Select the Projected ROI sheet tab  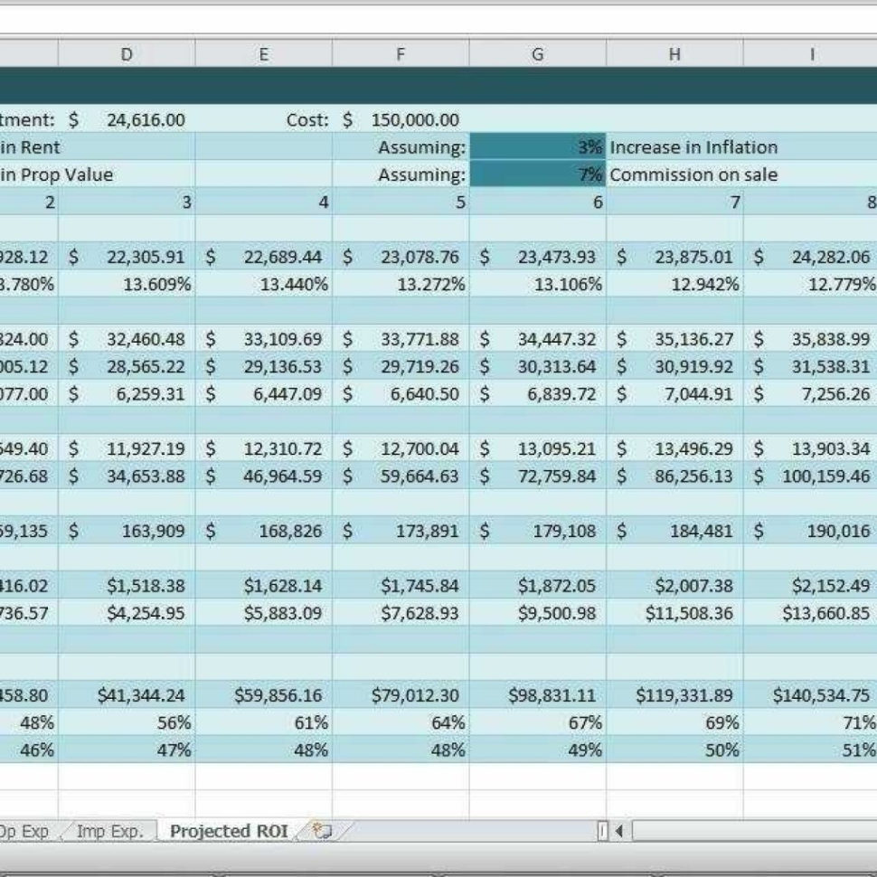point(228,829)
